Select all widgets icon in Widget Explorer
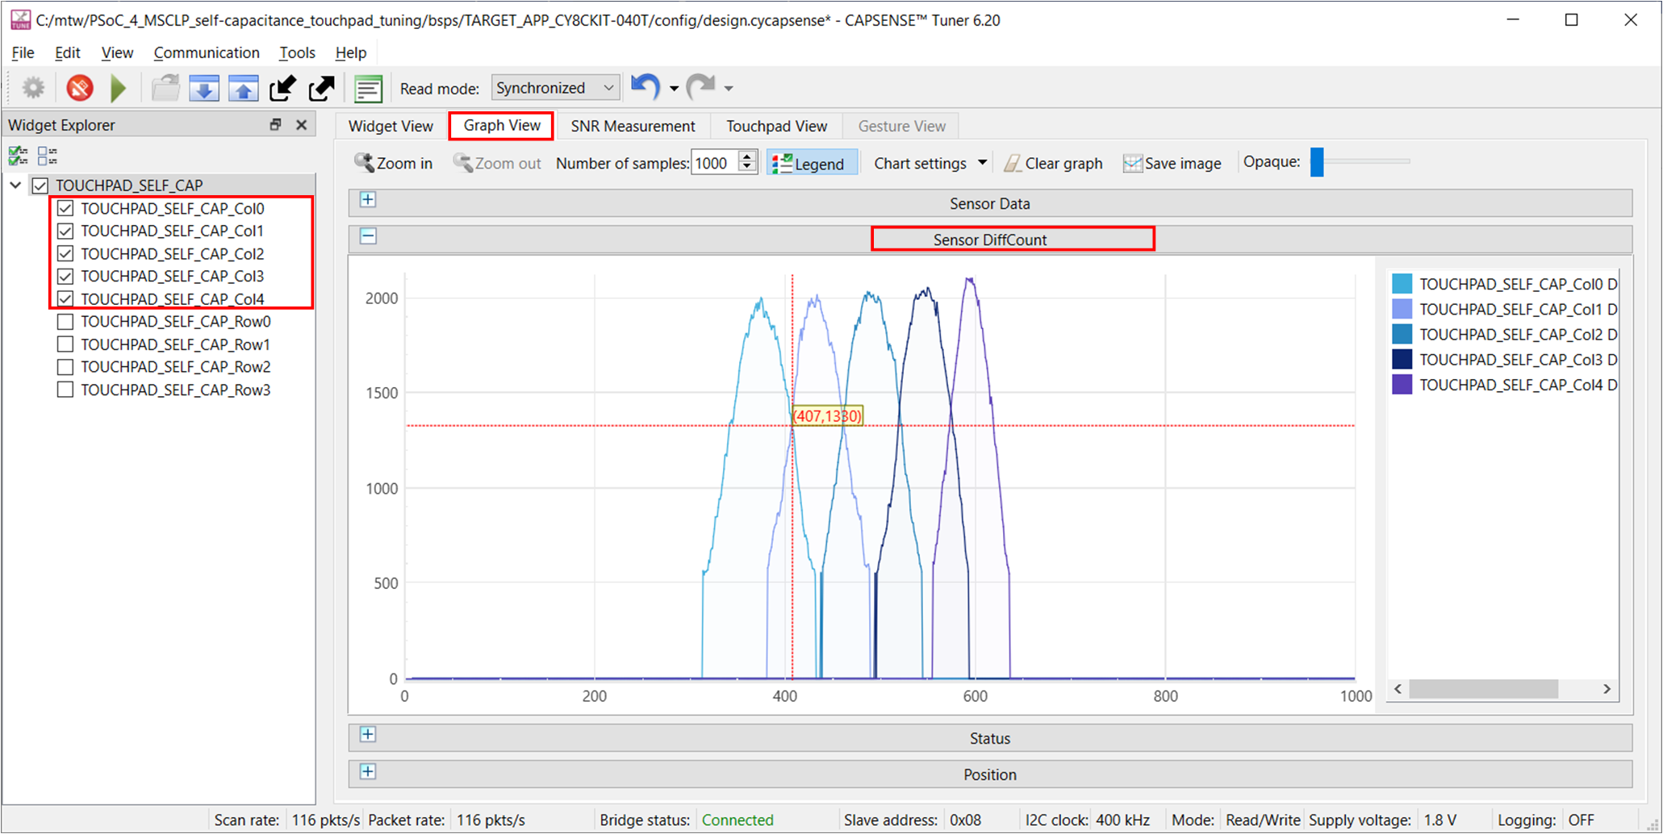1663x834 pixels. point(18,156)
